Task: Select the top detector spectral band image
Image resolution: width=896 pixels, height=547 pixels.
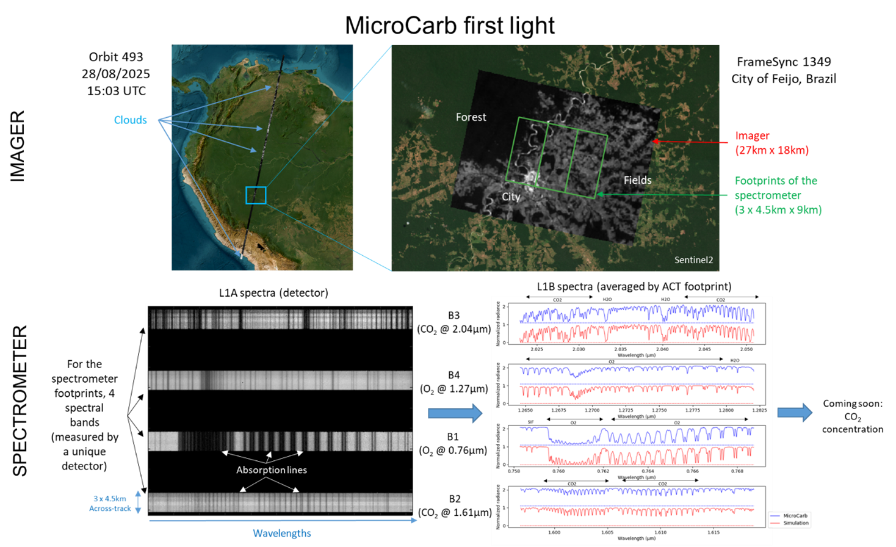Action: (281, 319)
